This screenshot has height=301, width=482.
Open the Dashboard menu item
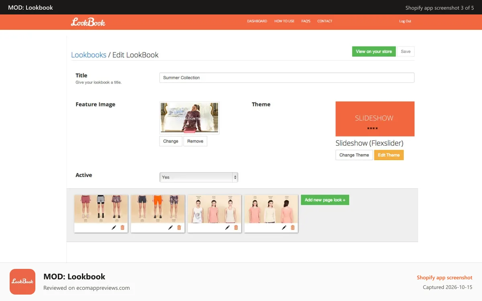(257, 21)
